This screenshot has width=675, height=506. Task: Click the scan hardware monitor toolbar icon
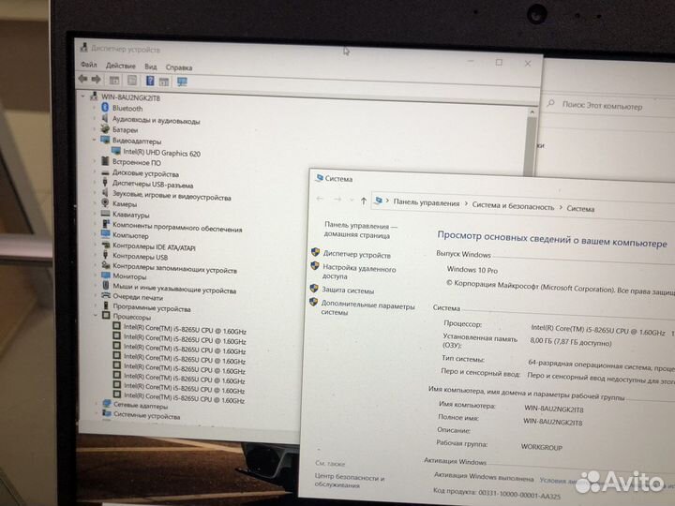coord(181,82)
